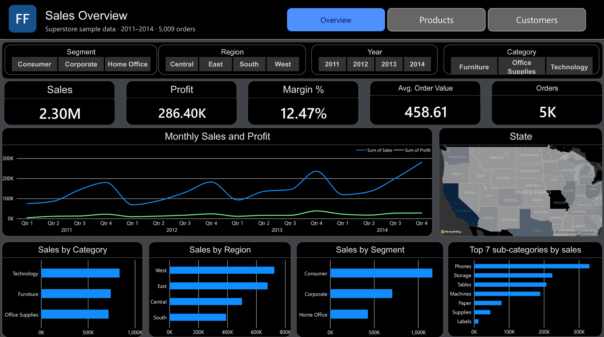This screenshot has height=337, width=604.
Task: Filter to year 2014
Action: tap(418, 64)
